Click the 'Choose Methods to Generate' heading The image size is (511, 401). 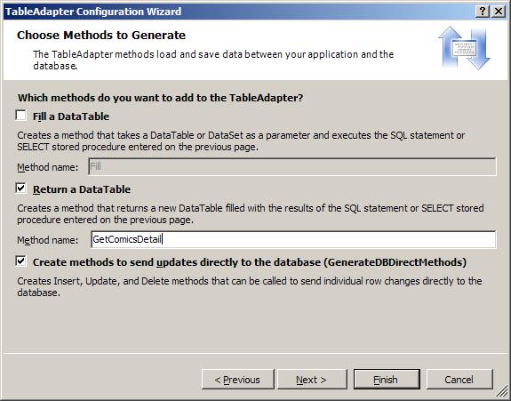coord(101,36)
